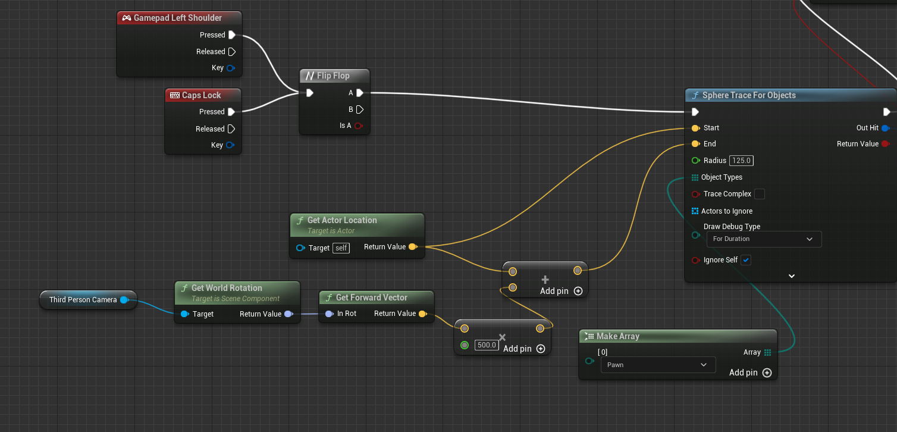Click the Radius value field 125.0
This screenshot has height=432, width=897.
tap(742, 161)
